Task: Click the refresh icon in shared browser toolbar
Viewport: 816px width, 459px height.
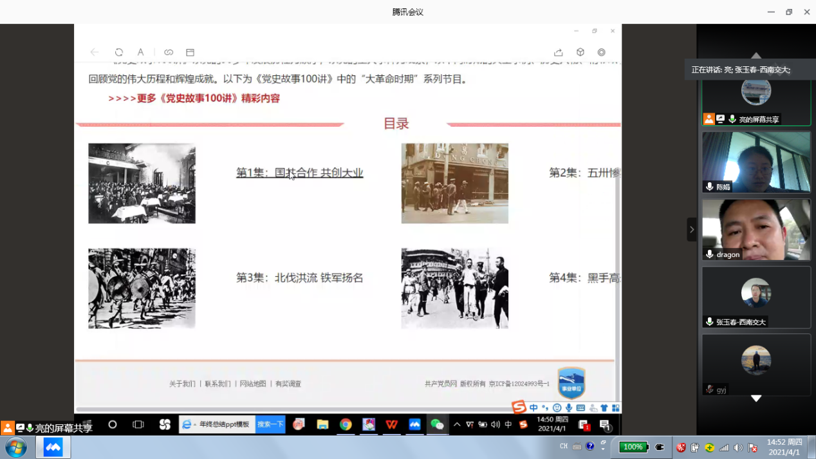Action: click(119, 52)
